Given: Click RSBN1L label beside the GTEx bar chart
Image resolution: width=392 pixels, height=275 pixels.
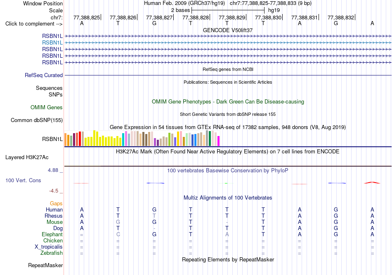Looking at the screenshot, I should (x=52, y=139).
